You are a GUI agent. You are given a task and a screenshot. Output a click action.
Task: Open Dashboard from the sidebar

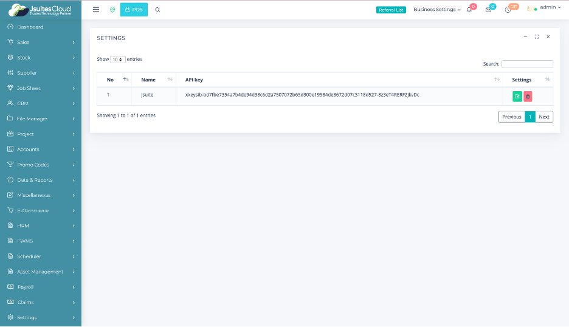pyautogui.click(x=30, y=27)
